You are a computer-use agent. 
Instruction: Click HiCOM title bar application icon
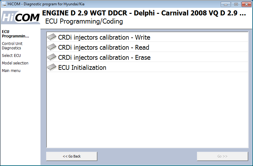[x=4, y=4]
